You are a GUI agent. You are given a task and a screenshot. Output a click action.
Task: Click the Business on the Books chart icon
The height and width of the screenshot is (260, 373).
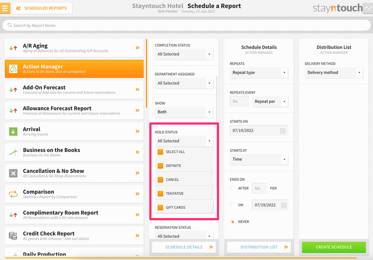pos(13,152)
